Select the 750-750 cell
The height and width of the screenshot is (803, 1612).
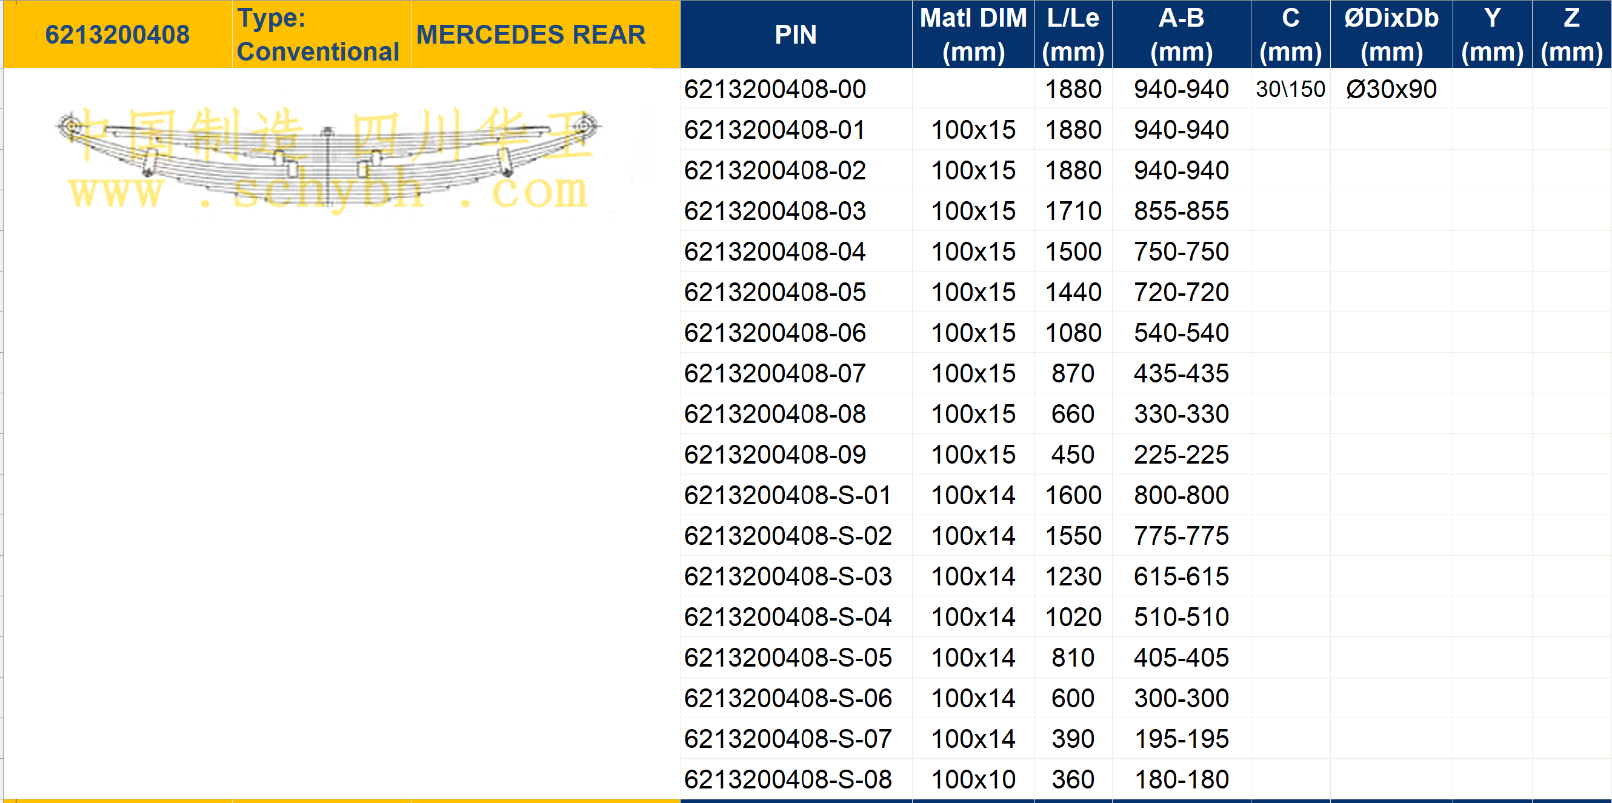(x=1182, y=252)
